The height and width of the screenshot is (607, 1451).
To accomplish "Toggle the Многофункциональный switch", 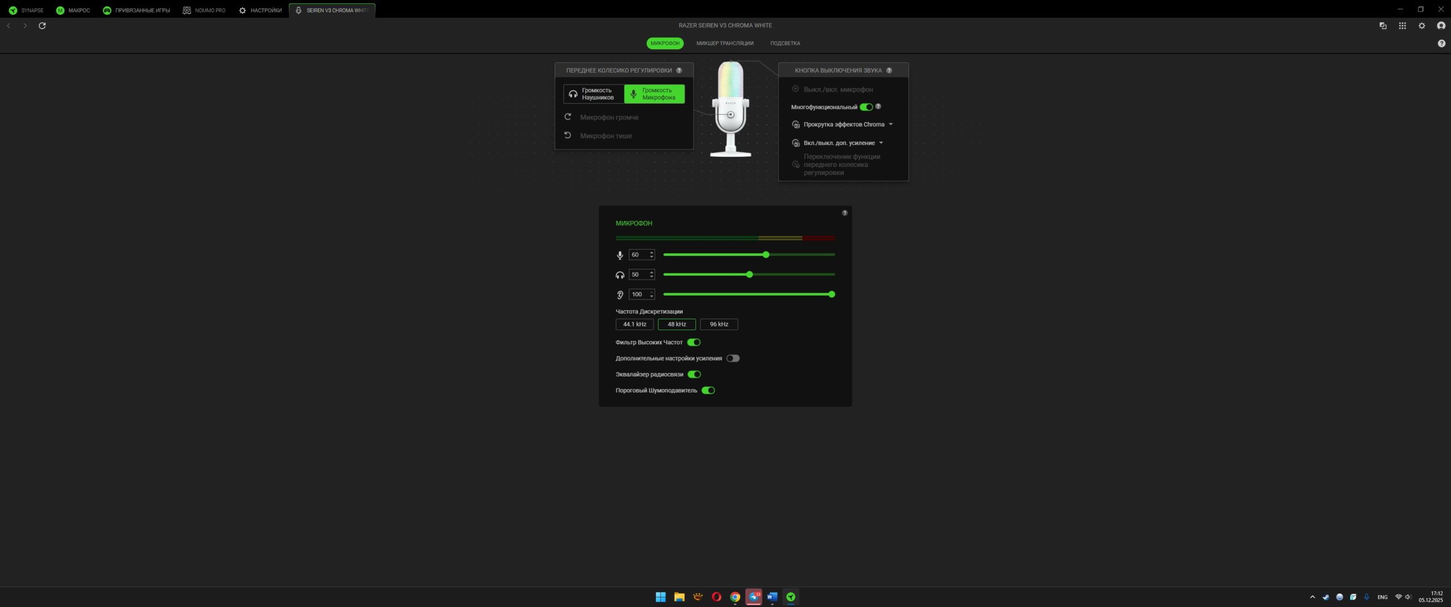I will [867, 107].
